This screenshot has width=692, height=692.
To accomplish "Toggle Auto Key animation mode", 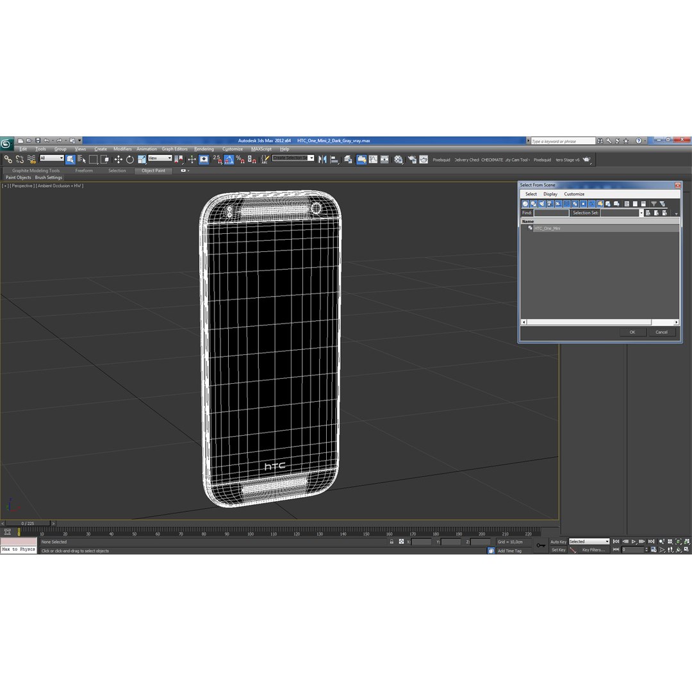I will pyautogui.click(x=558, y=541).
